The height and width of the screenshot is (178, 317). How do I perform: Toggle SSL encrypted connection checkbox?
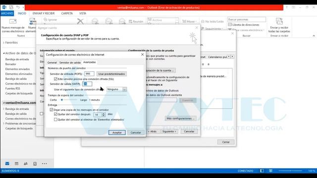point(55,79)
